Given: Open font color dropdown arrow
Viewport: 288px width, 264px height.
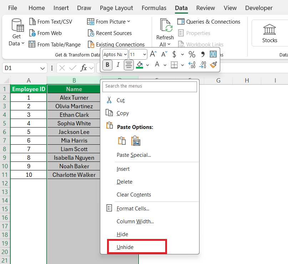Looking at the screenshot, I should point(165,65).
